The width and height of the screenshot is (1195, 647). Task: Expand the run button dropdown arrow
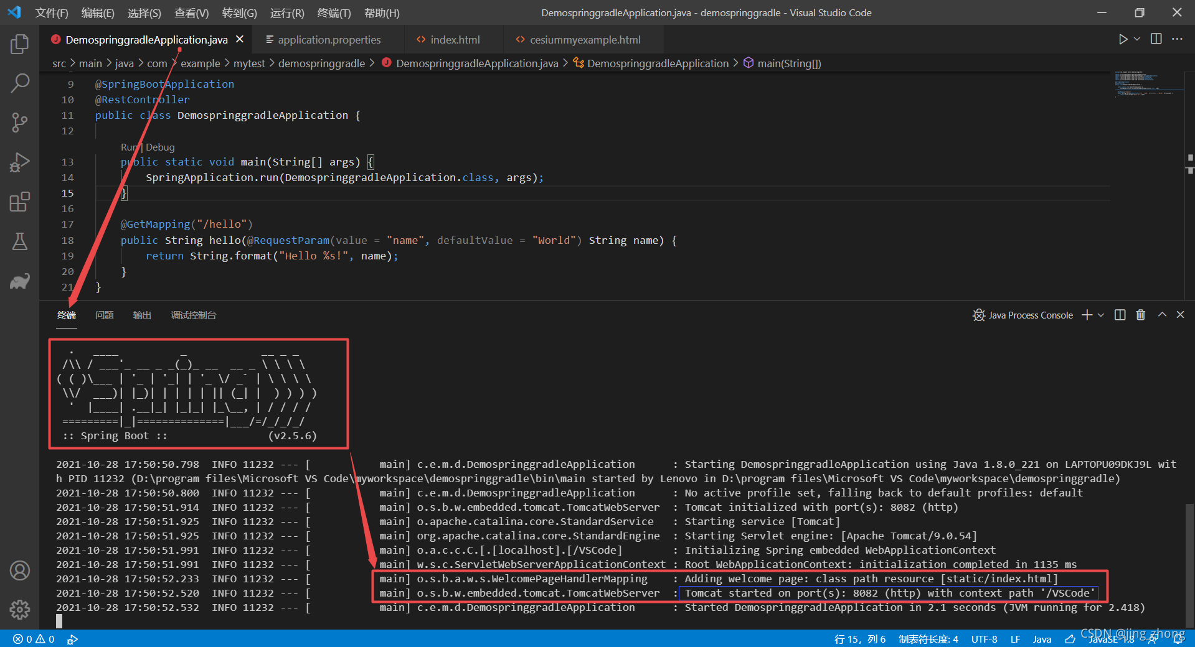[1137, 39]
